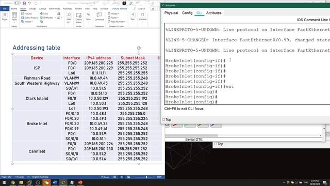Check the Top box in Broke Inlet window
Image resolution: width=330 pixels, height=186 pixels.
point(163,119)
